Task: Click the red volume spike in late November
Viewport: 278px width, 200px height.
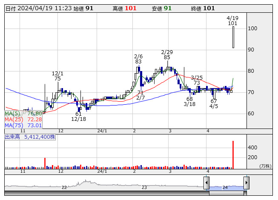Action: 45,163
